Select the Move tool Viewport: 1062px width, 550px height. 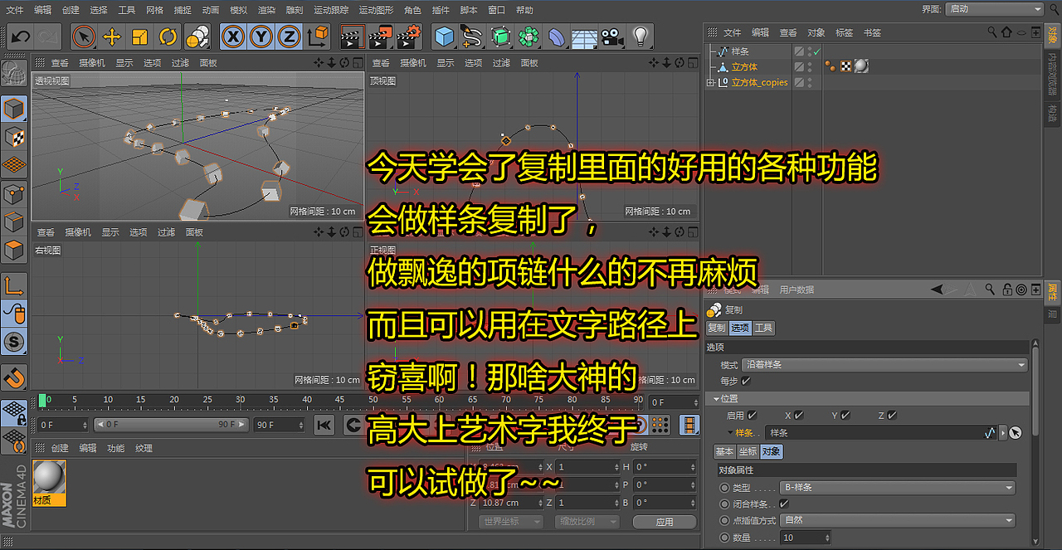coord(112,37)
